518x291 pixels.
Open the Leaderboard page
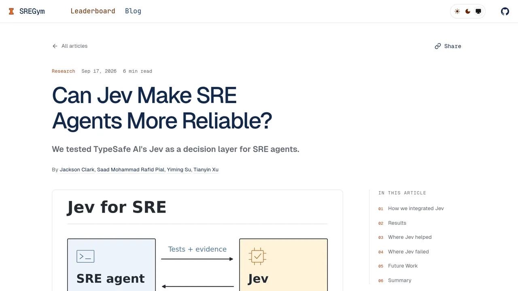tap(93, 11)
